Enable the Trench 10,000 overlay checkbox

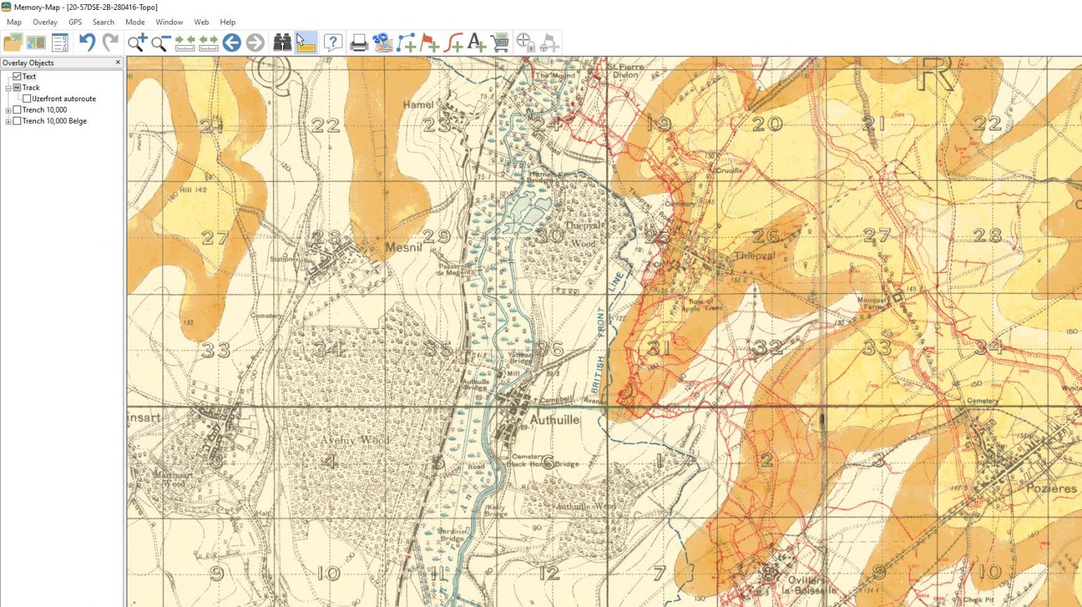pos(18,110)
